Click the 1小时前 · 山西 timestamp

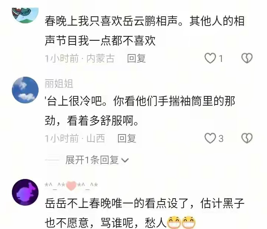(75, 138)
